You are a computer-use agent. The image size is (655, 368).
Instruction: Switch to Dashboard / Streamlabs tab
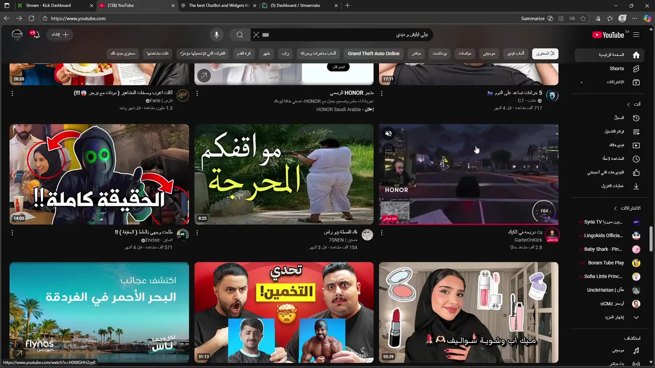coord(299,6)
